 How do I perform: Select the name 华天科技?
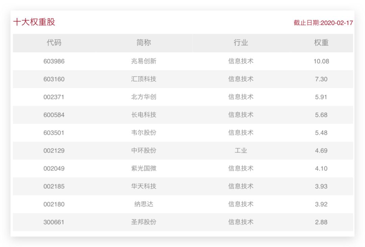point(144,186)
